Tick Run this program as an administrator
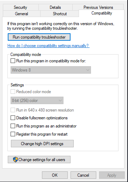The image size is (128, 182). pos(13,126)
